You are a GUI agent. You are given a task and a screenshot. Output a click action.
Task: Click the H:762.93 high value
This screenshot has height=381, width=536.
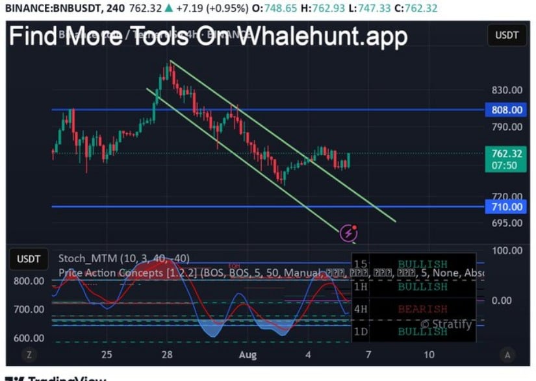[x=323, y=8]
